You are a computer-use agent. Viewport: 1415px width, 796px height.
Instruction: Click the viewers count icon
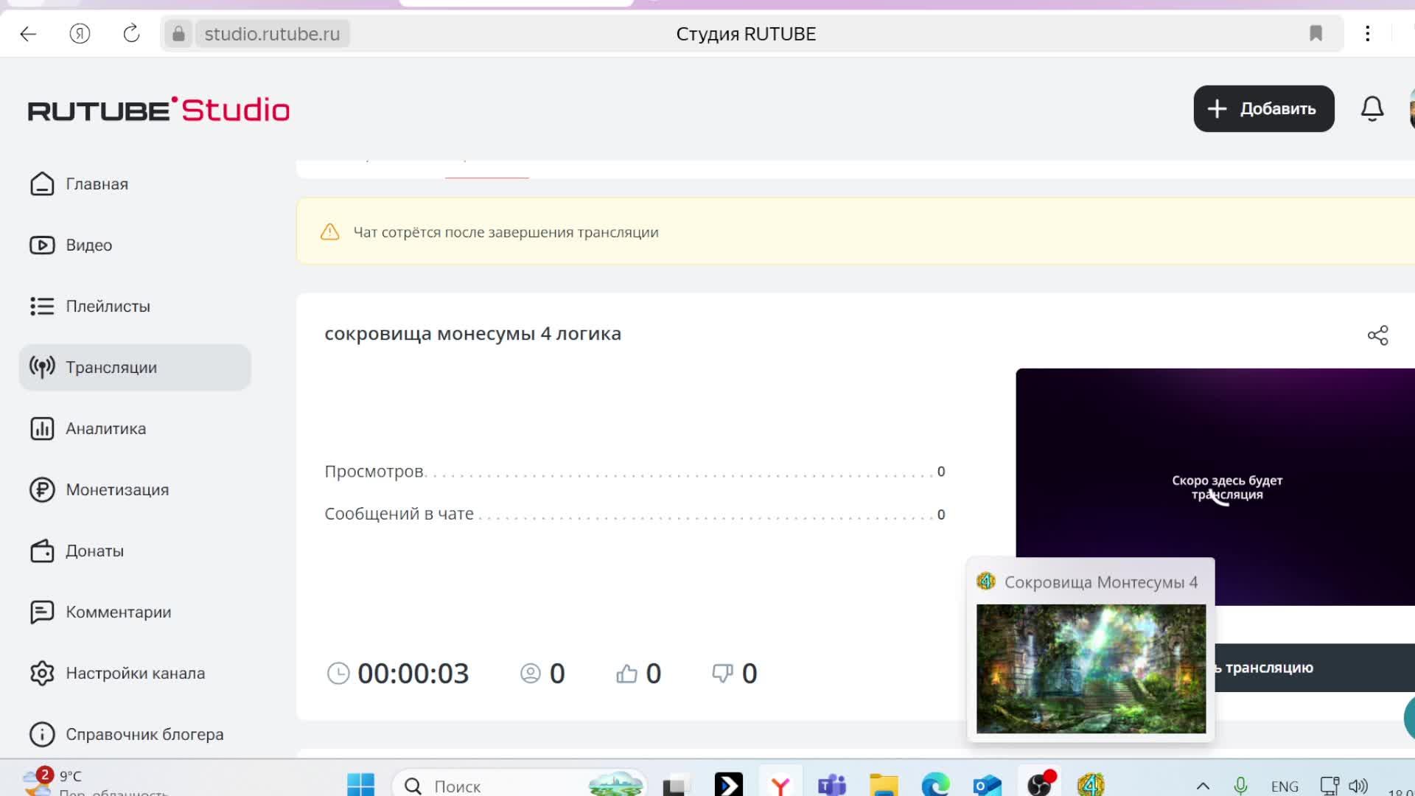[x=530, y=674]
